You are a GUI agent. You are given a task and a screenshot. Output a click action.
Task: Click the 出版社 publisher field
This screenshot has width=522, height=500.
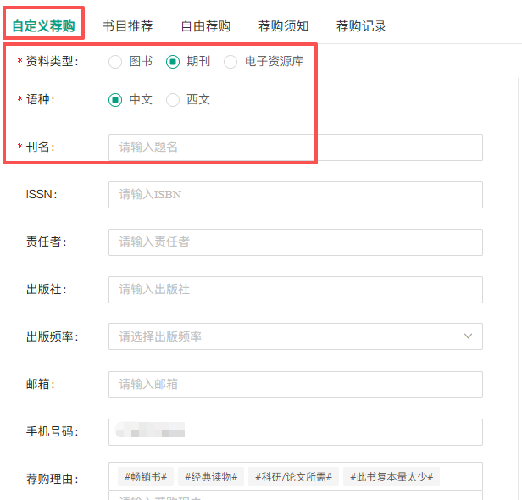[x=295, y=290]
